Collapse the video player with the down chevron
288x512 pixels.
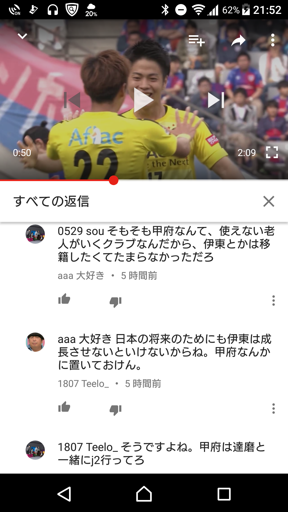pyautogui.click(x=22, y=36)
